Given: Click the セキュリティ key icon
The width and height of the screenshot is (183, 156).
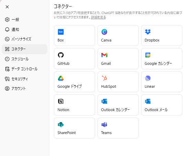Looking at the screenshot, I should pyautogui.click(x=7, y=79).
